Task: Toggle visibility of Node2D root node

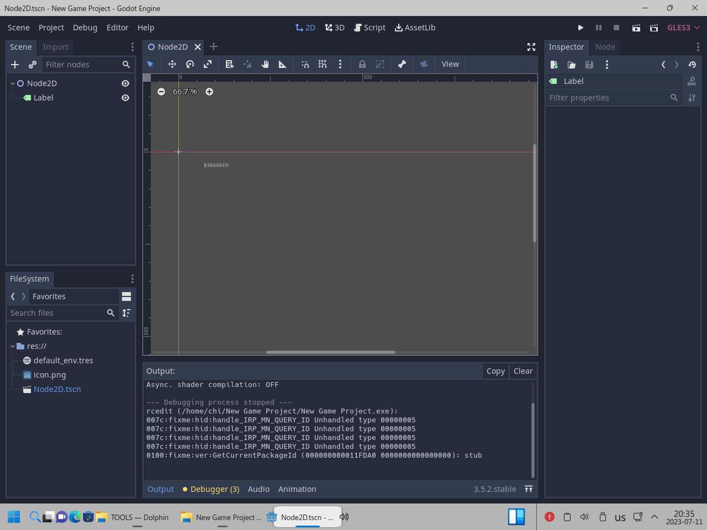Action: click(x=125, y=83)
